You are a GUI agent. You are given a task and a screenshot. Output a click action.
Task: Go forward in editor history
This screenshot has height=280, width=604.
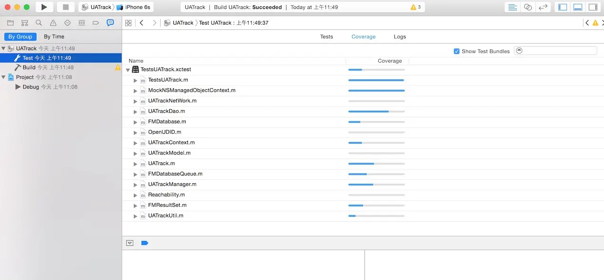(x=154, y=23)
